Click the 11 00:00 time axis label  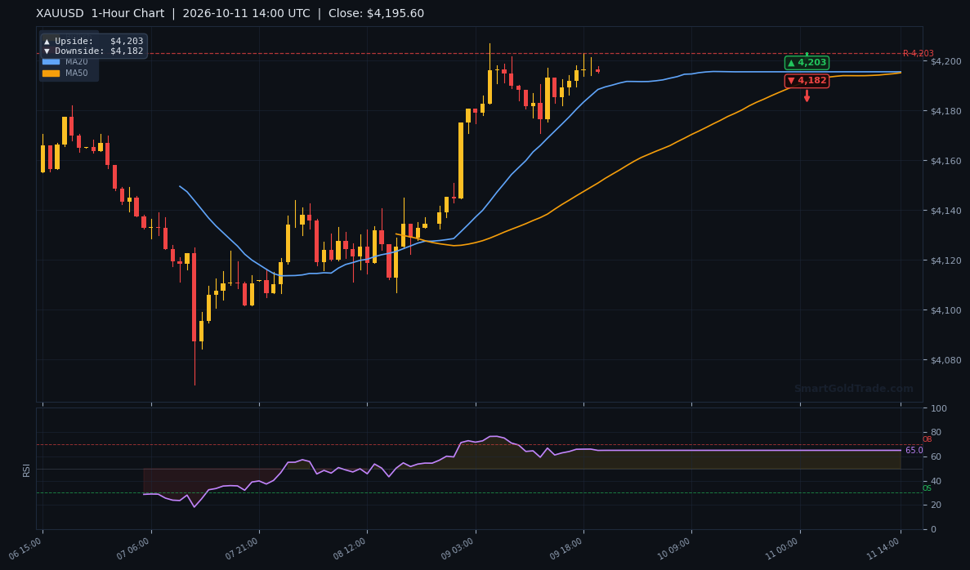(x=783, y=549)
